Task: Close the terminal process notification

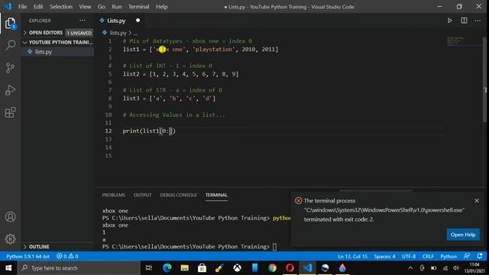Action: (x=477, y=201)
